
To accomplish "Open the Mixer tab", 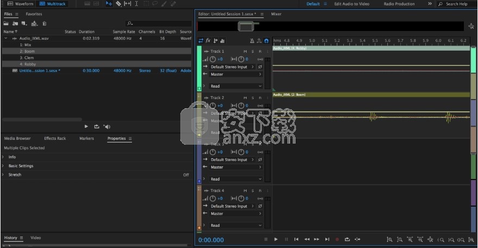I will (276, 14).
